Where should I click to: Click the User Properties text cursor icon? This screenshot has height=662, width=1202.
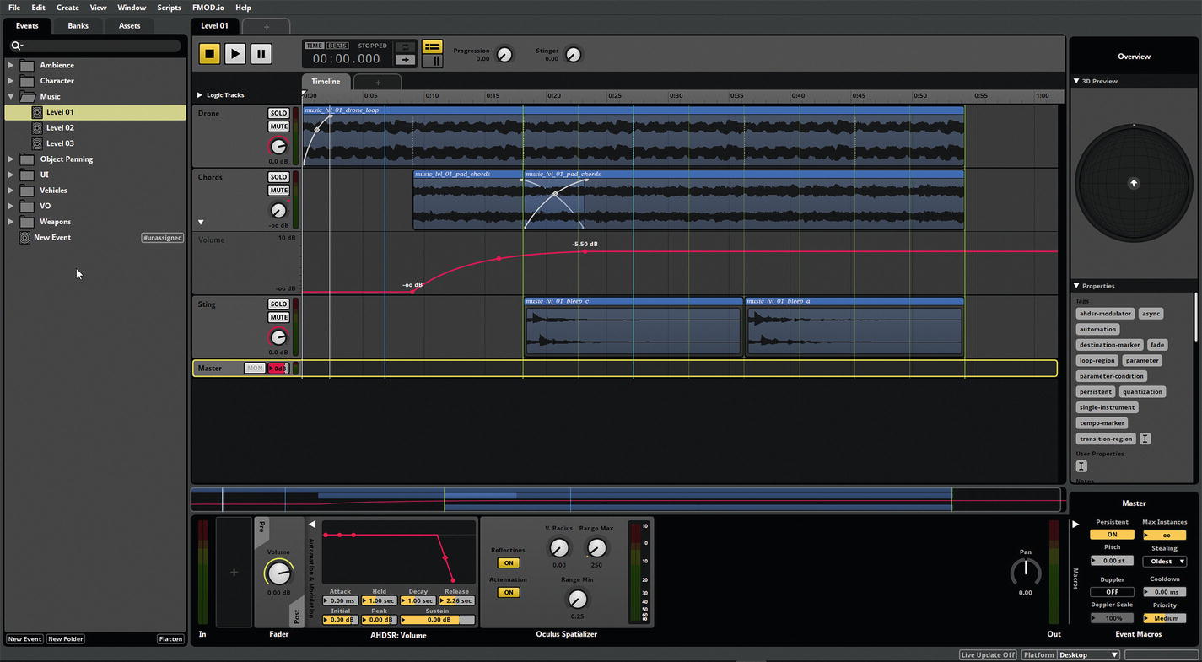[1081, 466]
